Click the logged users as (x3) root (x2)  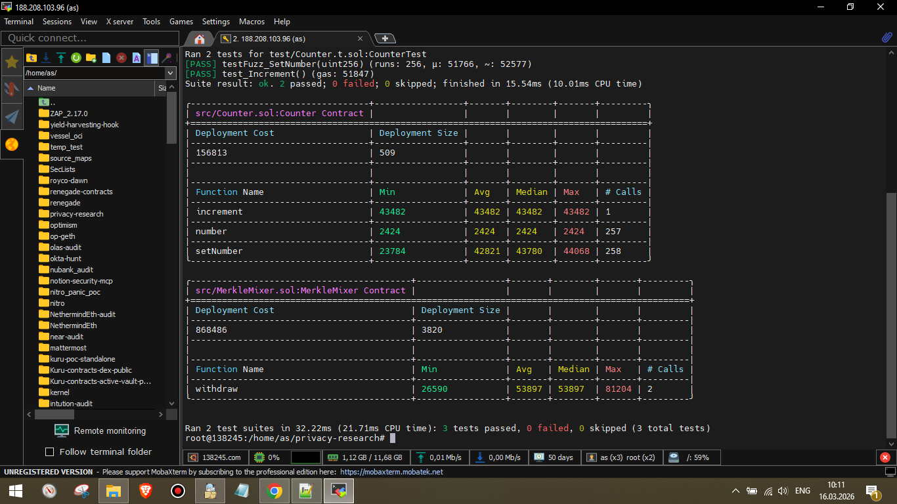621,457
